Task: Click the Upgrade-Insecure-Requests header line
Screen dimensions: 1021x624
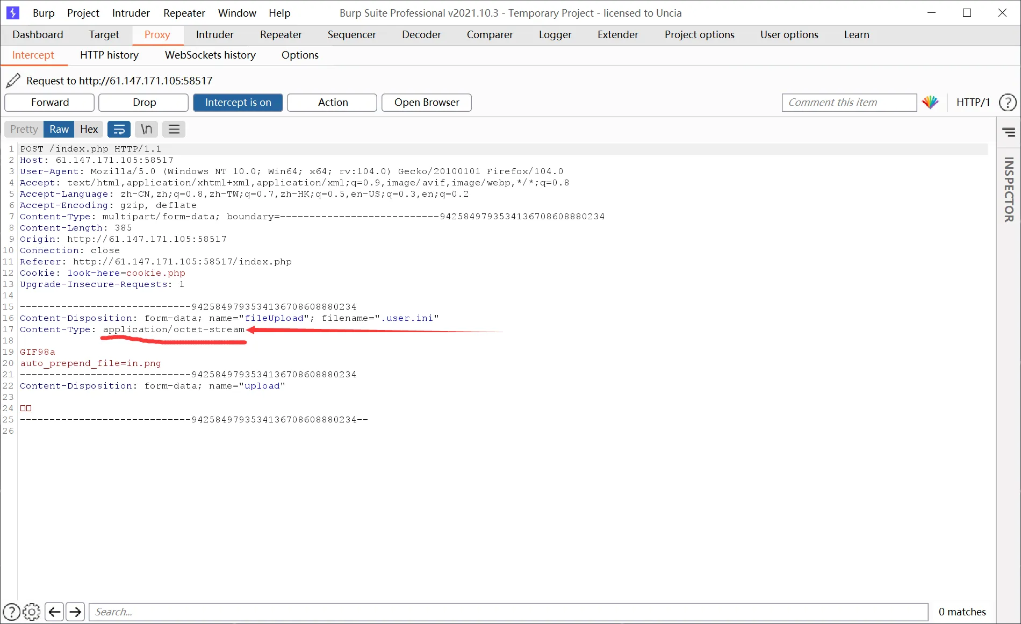Action: 102,284
